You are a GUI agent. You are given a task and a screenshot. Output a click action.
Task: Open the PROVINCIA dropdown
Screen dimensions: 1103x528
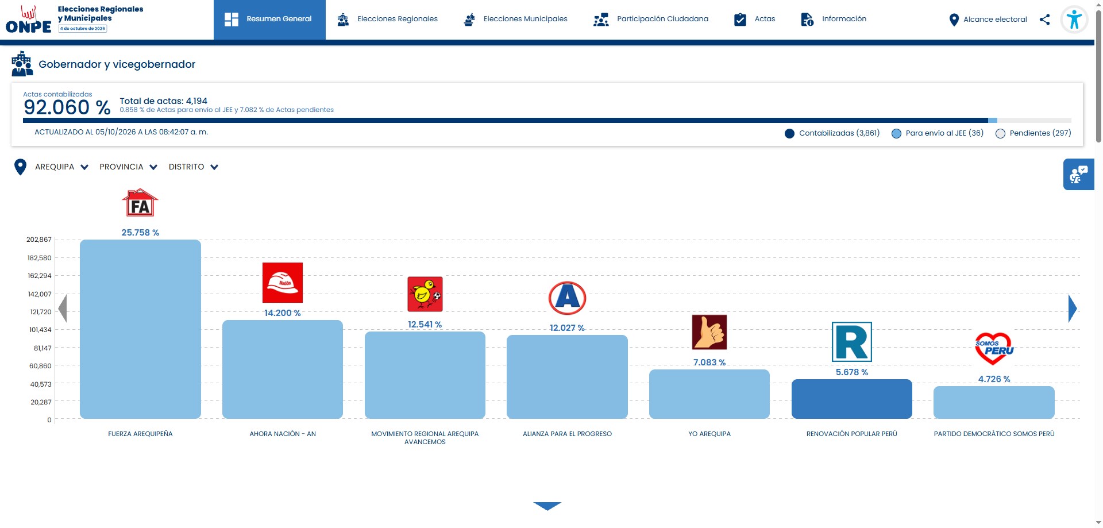click(128, 167)
